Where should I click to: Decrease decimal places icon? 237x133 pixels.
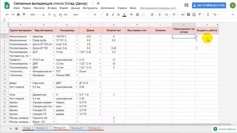54,15
